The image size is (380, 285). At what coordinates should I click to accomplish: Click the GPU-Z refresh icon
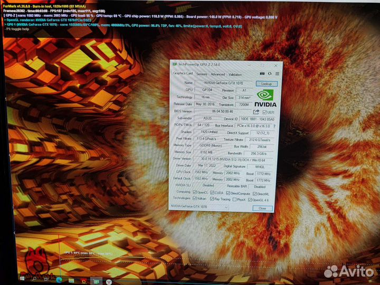270,73
